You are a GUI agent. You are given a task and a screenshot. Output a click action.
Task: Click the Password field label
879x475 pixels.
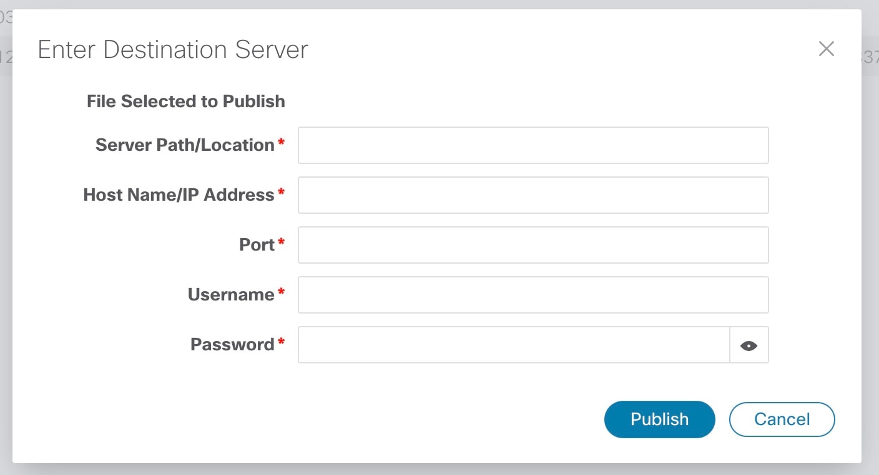(x=232, y=345)
